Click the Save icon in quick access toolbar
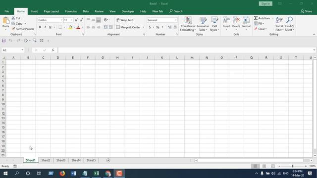 click(x=3, y=41)
